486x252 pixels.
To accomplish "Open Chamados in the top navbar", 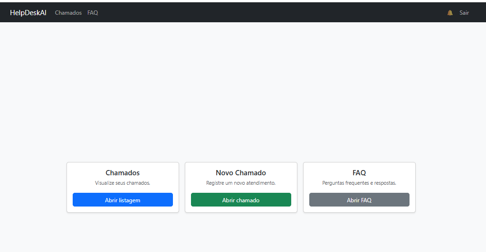I will [x=68, y=13].
